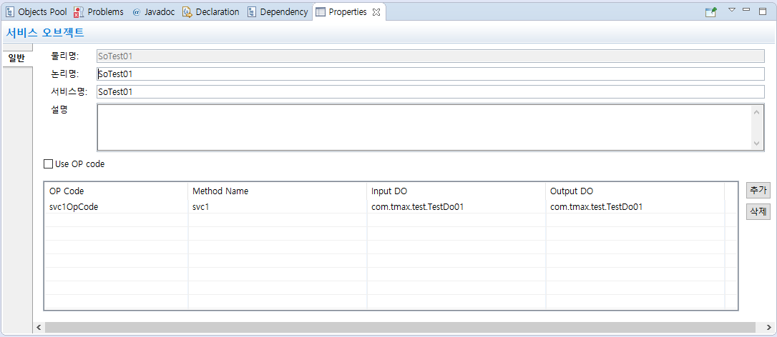Screen dimensions: 777x337
Task: Click the Method Name column header
Action: pyautogui.click(x=278, y=191)
